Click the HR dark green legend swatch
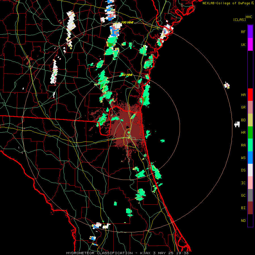This screenshot has width=255, height=255. click(250, 133)
